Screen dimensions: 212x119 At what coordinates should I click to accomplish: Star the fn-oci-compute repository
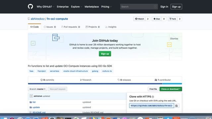click(157, 19)
